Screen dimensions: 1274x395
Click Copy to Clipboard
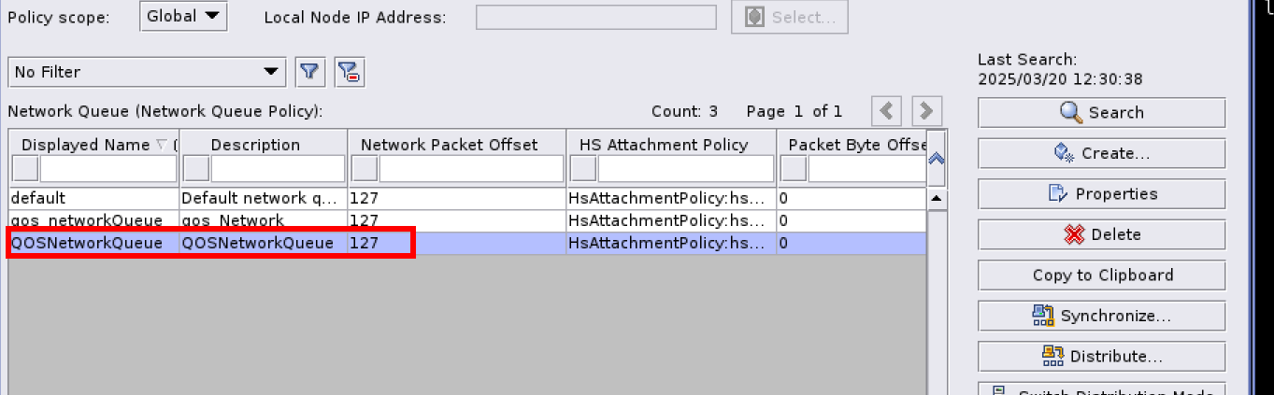click(x=1101, y=275)
